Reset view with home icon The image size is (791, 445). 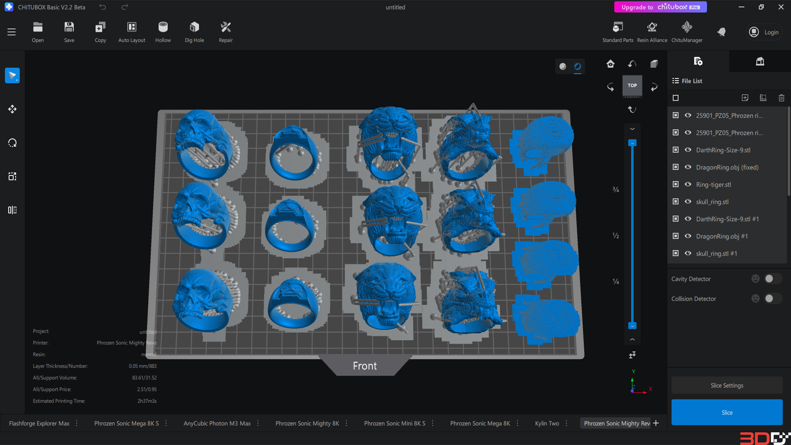(x=611, y=64)
